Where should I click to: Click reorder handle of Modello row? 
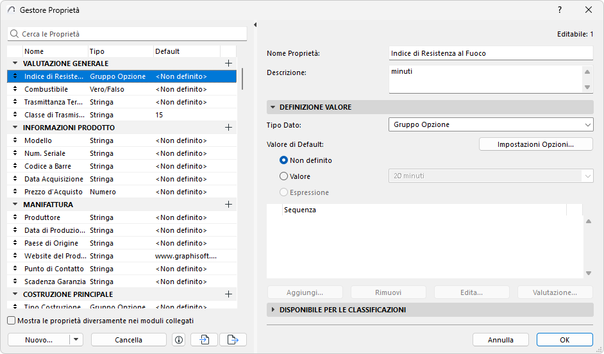(15, 140)
